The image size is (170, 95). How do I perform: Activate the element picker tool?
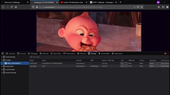click(3, 54)
